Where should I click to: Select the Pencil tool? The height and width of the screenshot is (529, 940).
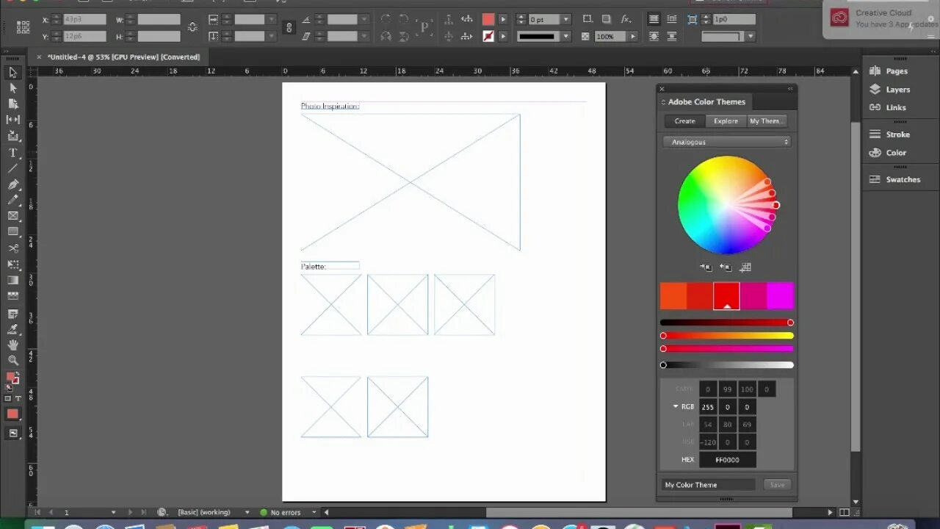[12, 200]
